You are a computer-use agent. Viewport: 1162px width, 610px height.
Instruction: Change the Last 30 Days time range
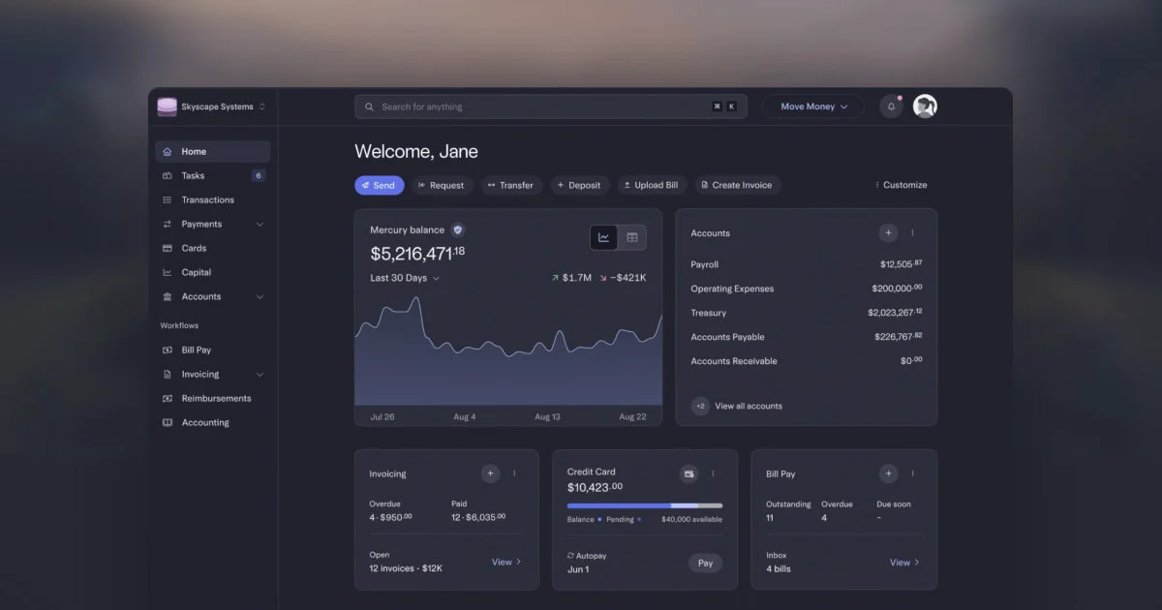coord(404,278)
